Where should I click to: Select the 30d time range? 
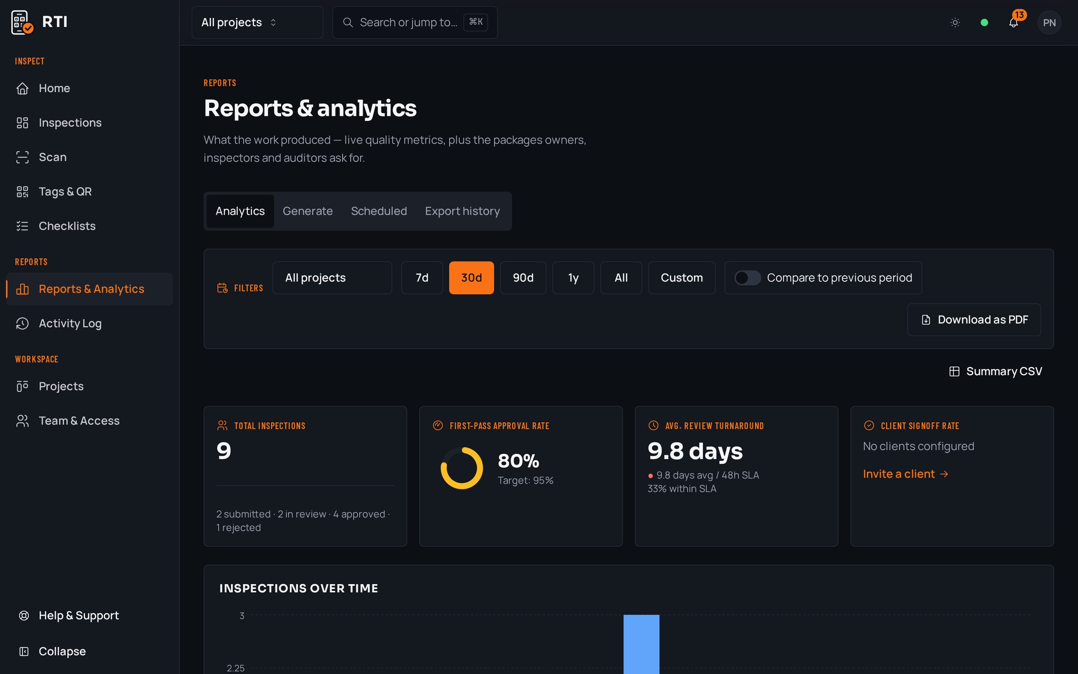click(472, 278)
